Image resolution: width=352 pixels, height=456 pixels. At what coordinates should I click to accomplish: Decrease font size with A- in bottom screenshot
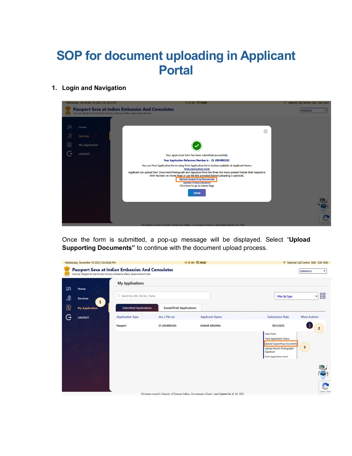click(186, 263)
